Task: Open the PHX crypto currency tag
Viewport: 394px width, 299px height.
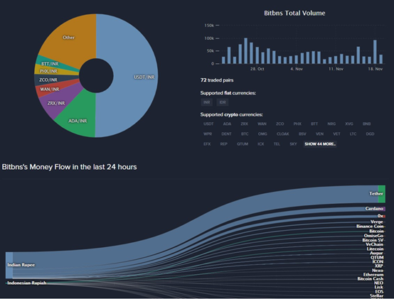Action: [297, 124]
